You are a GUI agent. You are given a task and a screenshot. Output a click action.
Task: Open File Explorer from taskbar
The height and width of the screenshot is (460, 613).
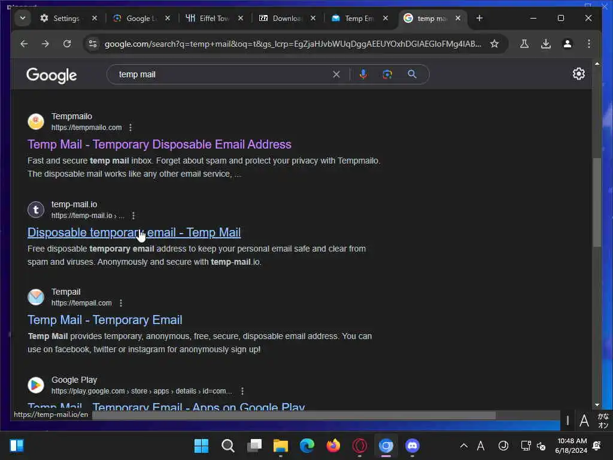coord(280,446)
